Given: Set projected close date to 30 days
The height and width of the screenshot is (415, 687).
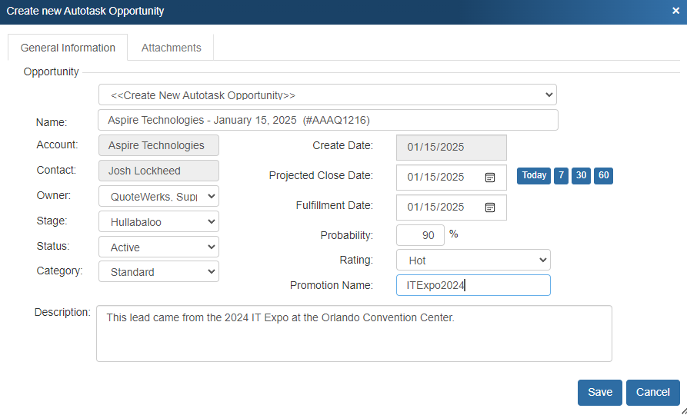Looking at the screenshot, I should point(582,176).
